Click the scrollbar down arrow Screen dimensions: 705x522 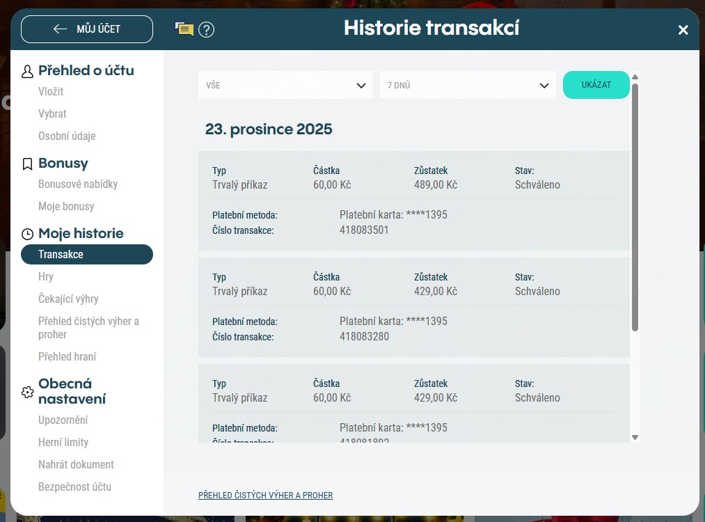pos(635,437)
